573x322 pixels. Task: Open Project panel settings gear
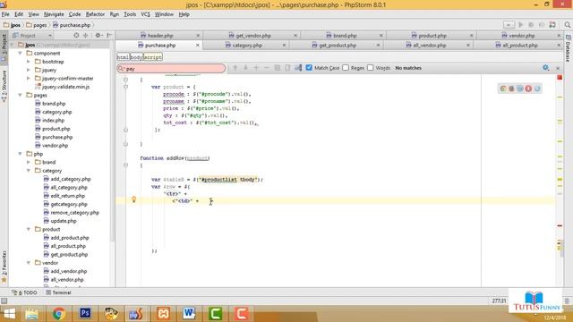(x=98, y=36)
